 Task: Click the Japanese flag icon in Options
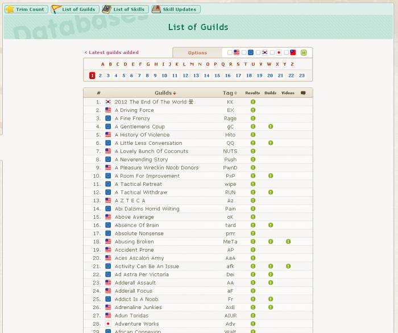click(x=279, y=52)
